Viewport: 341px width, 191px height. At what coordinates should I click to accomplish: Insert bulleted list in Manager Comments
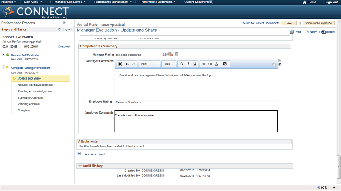coord(210,64)
